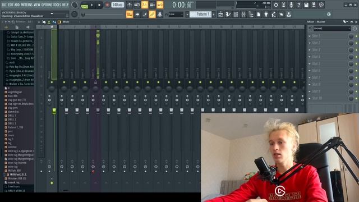Click the save floppy disk icon
This screenshot has height=202, width=359.
pos(306,5)
